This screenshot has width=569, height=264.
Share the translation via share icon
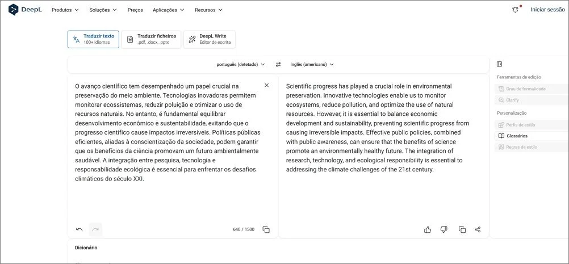(478, 229)
